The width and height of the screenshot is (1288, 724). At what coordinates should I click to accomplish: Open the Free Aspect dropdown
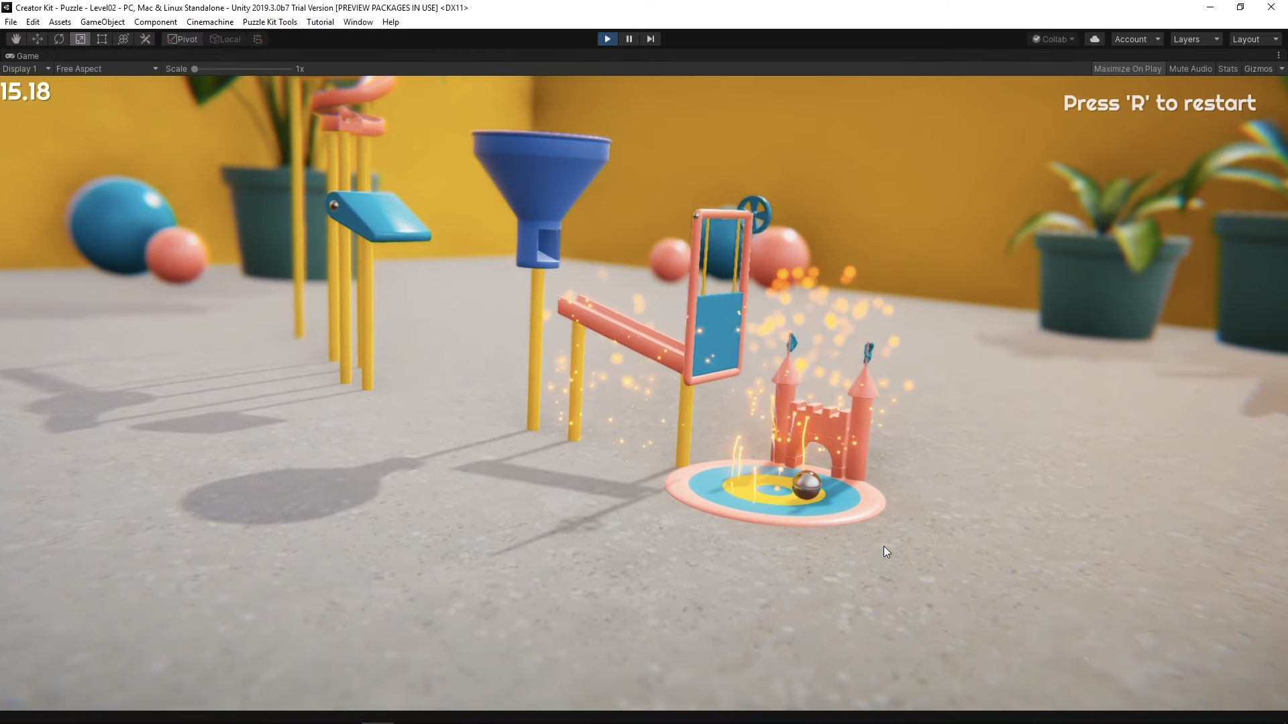(x=107, y=68)
